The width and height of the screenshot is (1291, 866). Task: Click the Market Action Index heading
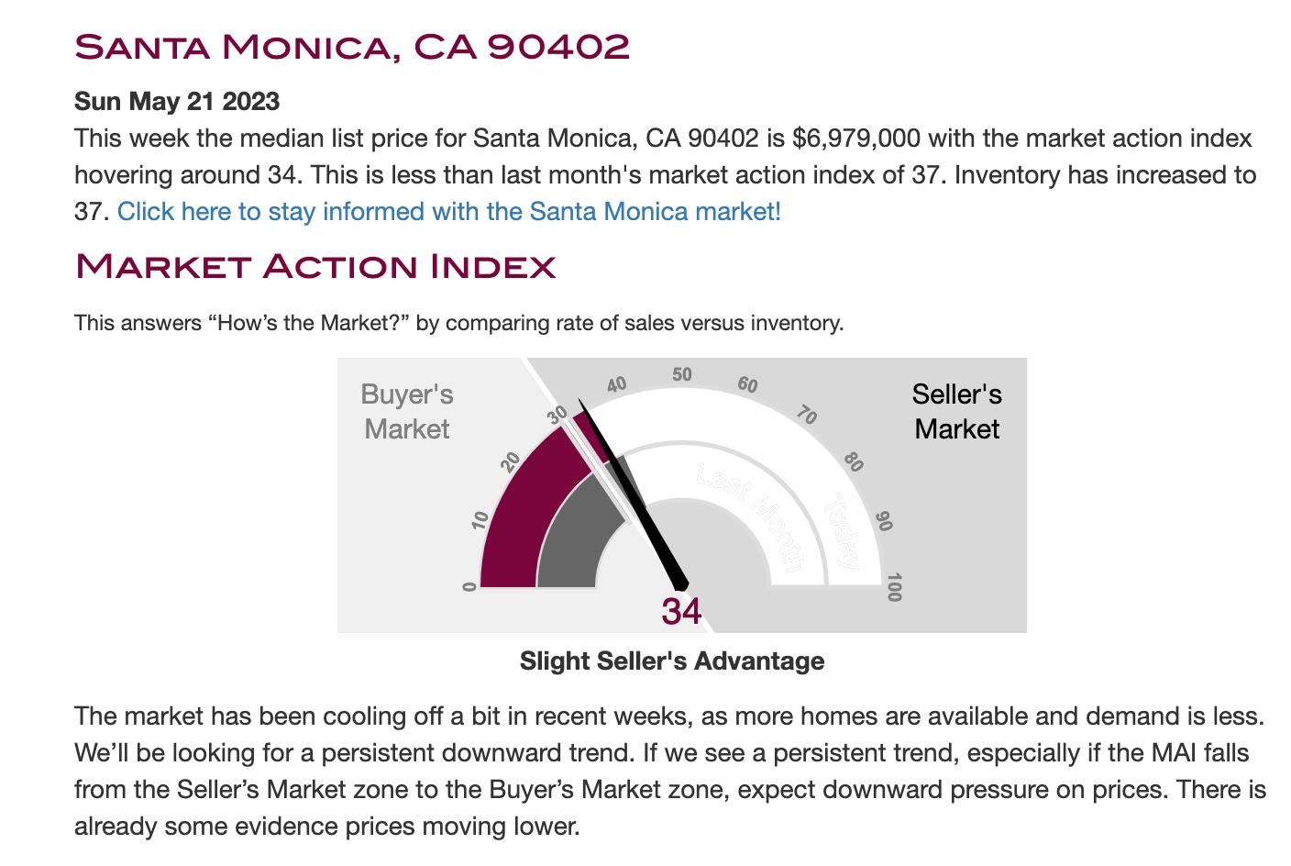315,266
